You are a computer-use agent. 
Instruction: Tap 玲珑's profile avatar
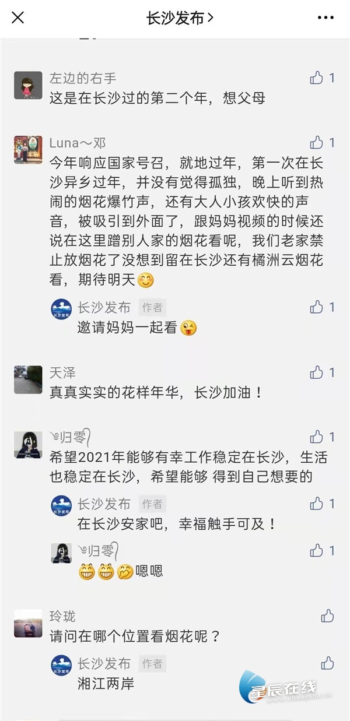[x=28, y=624]
